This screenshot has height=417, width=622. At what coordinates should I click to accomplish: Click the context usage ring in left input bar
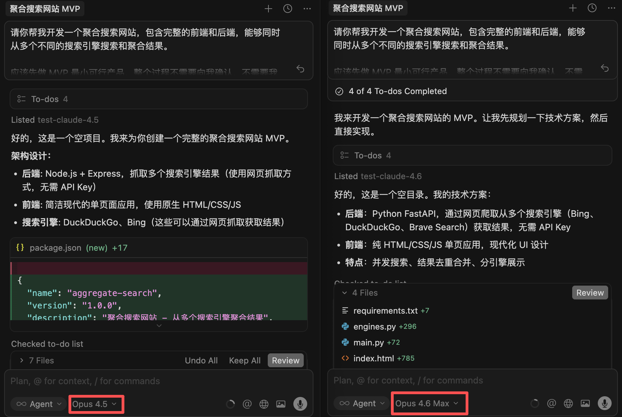230,404
